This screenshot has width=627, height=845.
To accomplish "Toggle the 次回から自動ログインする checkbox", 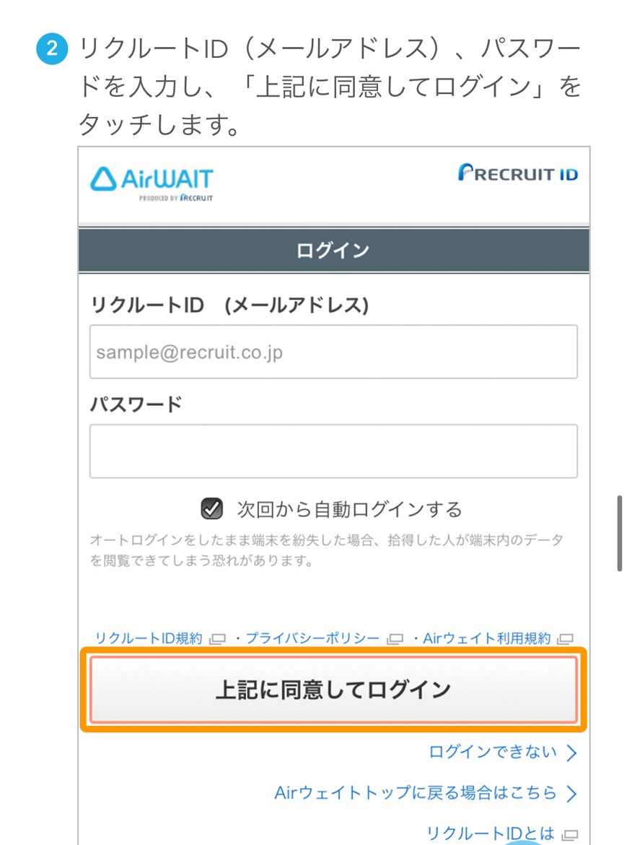I will [211, 509].
